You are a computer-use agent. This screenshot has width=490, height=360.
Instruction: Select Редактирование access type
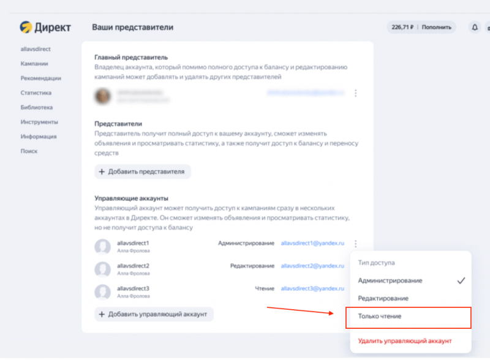pyautogui.click(x=382, y=298)
